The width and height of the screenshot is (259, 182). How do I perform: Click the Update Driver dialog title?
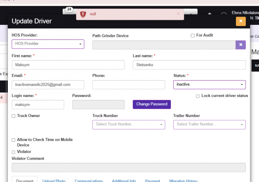point(32,21)
